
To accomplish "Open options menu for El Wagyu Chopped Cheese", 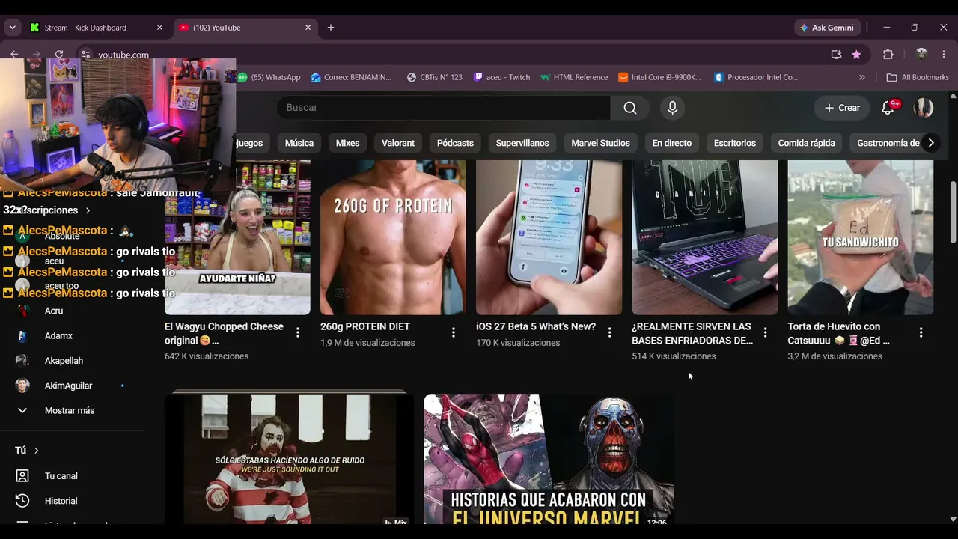I will pyautogui.click(x=298, y=332).
